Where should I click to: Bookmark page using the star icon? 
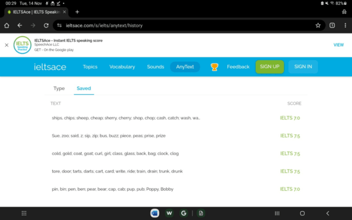point(318,25)
